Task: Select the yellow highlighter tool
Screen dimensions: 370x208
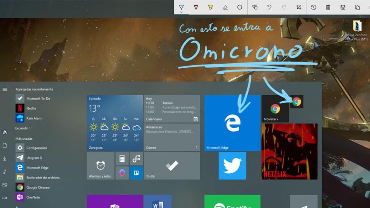Action: [210, 6]
